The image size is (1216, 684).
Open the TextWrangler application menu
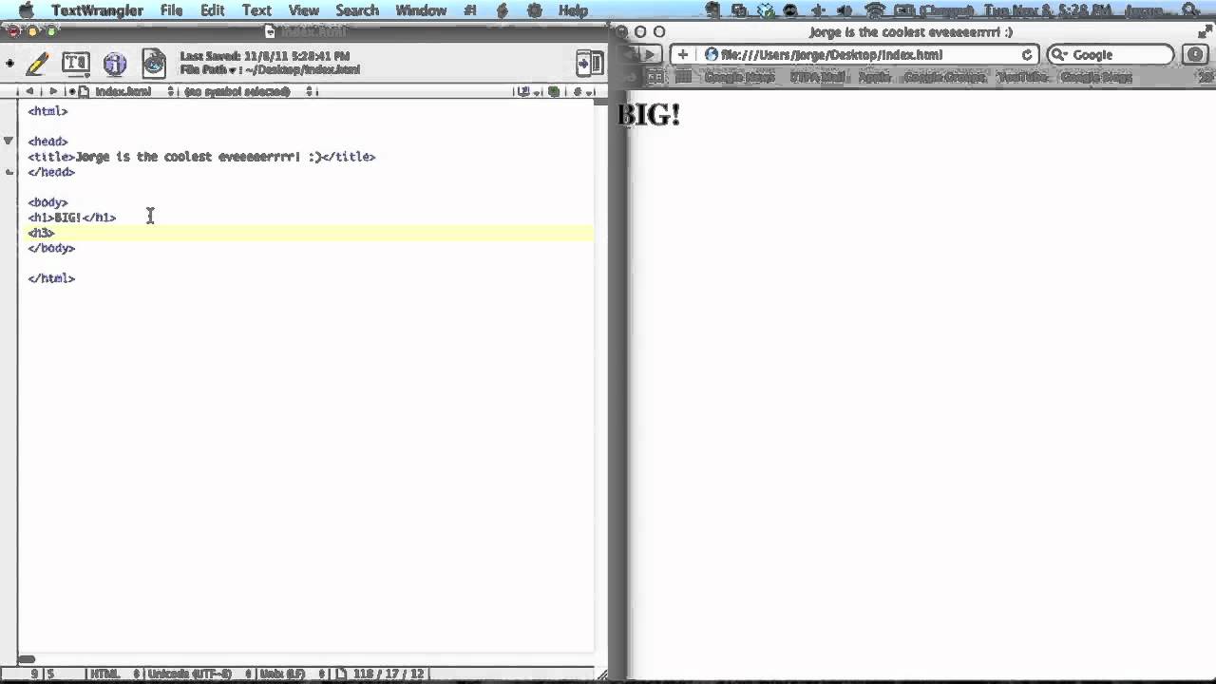(x=97, y=10)
